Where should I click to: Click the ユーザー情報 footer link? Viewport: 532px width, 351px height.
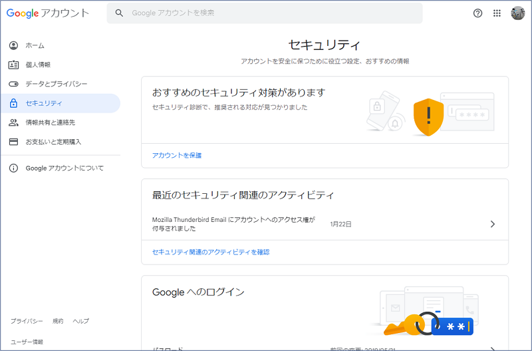[27, 342]
